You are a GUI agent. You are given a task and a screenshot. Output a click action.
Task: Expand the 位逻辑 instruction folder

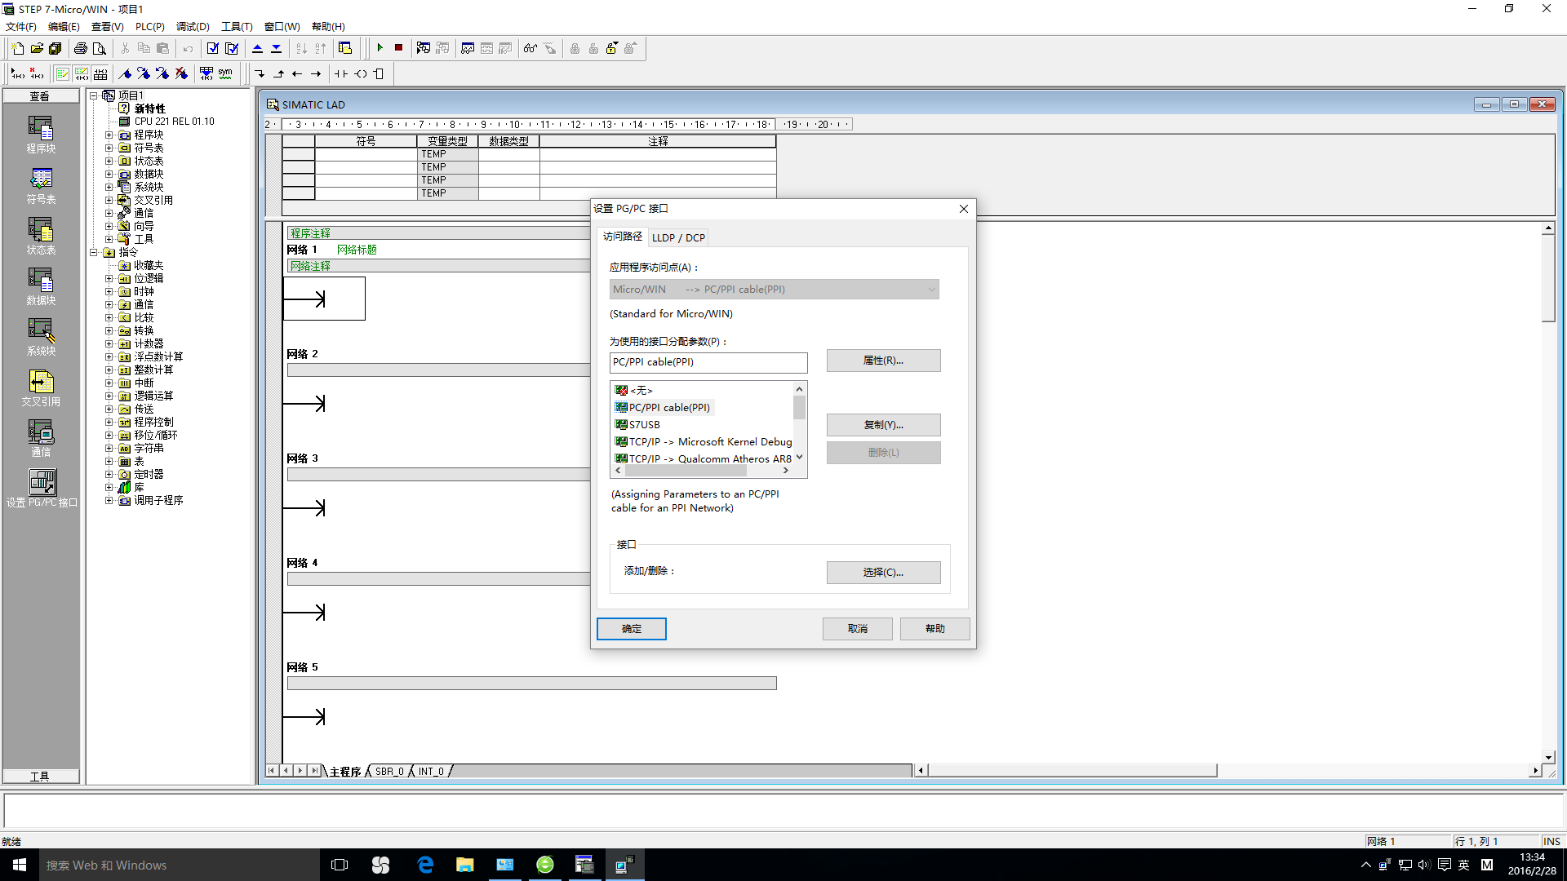(x=109, y=279)
